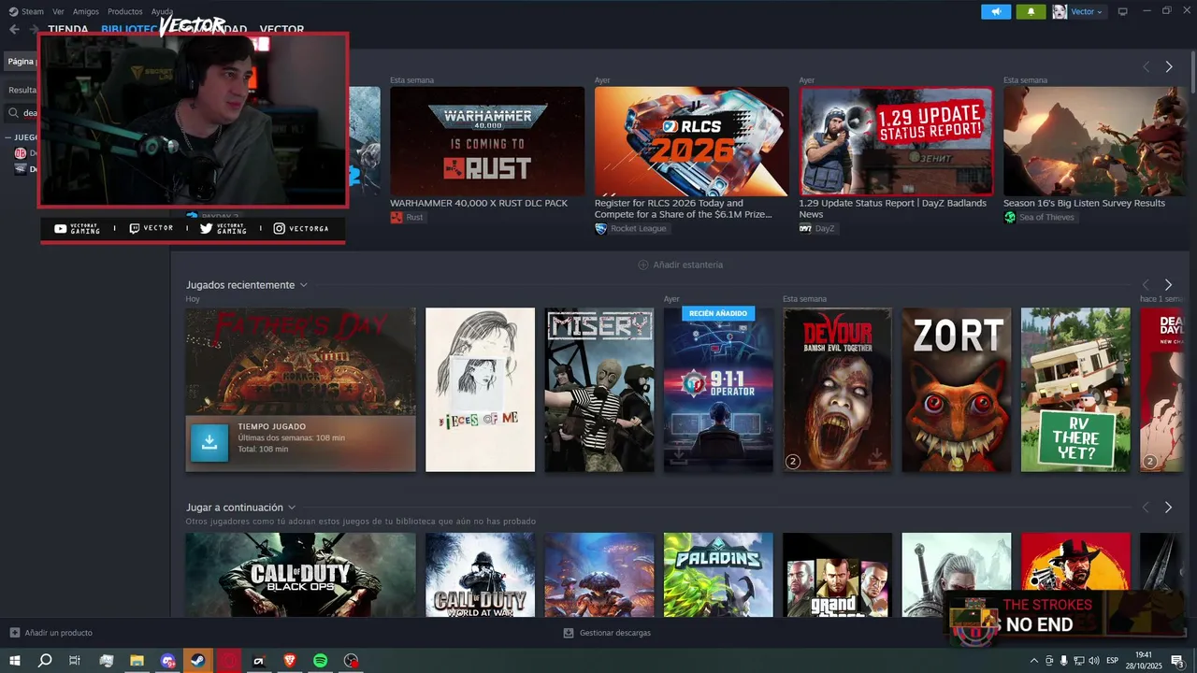Select the 911 Operator game cover
Screen dimensions: 1197x673
(x=718, y=390)
